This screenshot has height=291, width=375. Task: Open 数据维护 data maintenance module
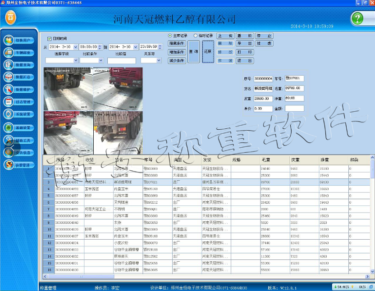[x=18, y=90]
